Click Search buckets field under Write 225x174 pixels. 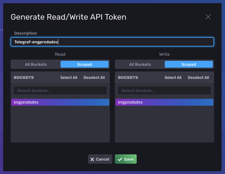tap(164, 91)
